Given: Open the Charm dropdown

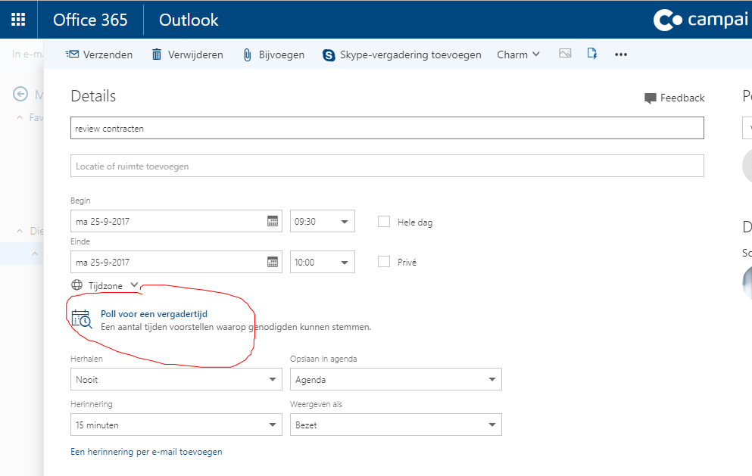Looking at the screenshot, I should point(518,54).
